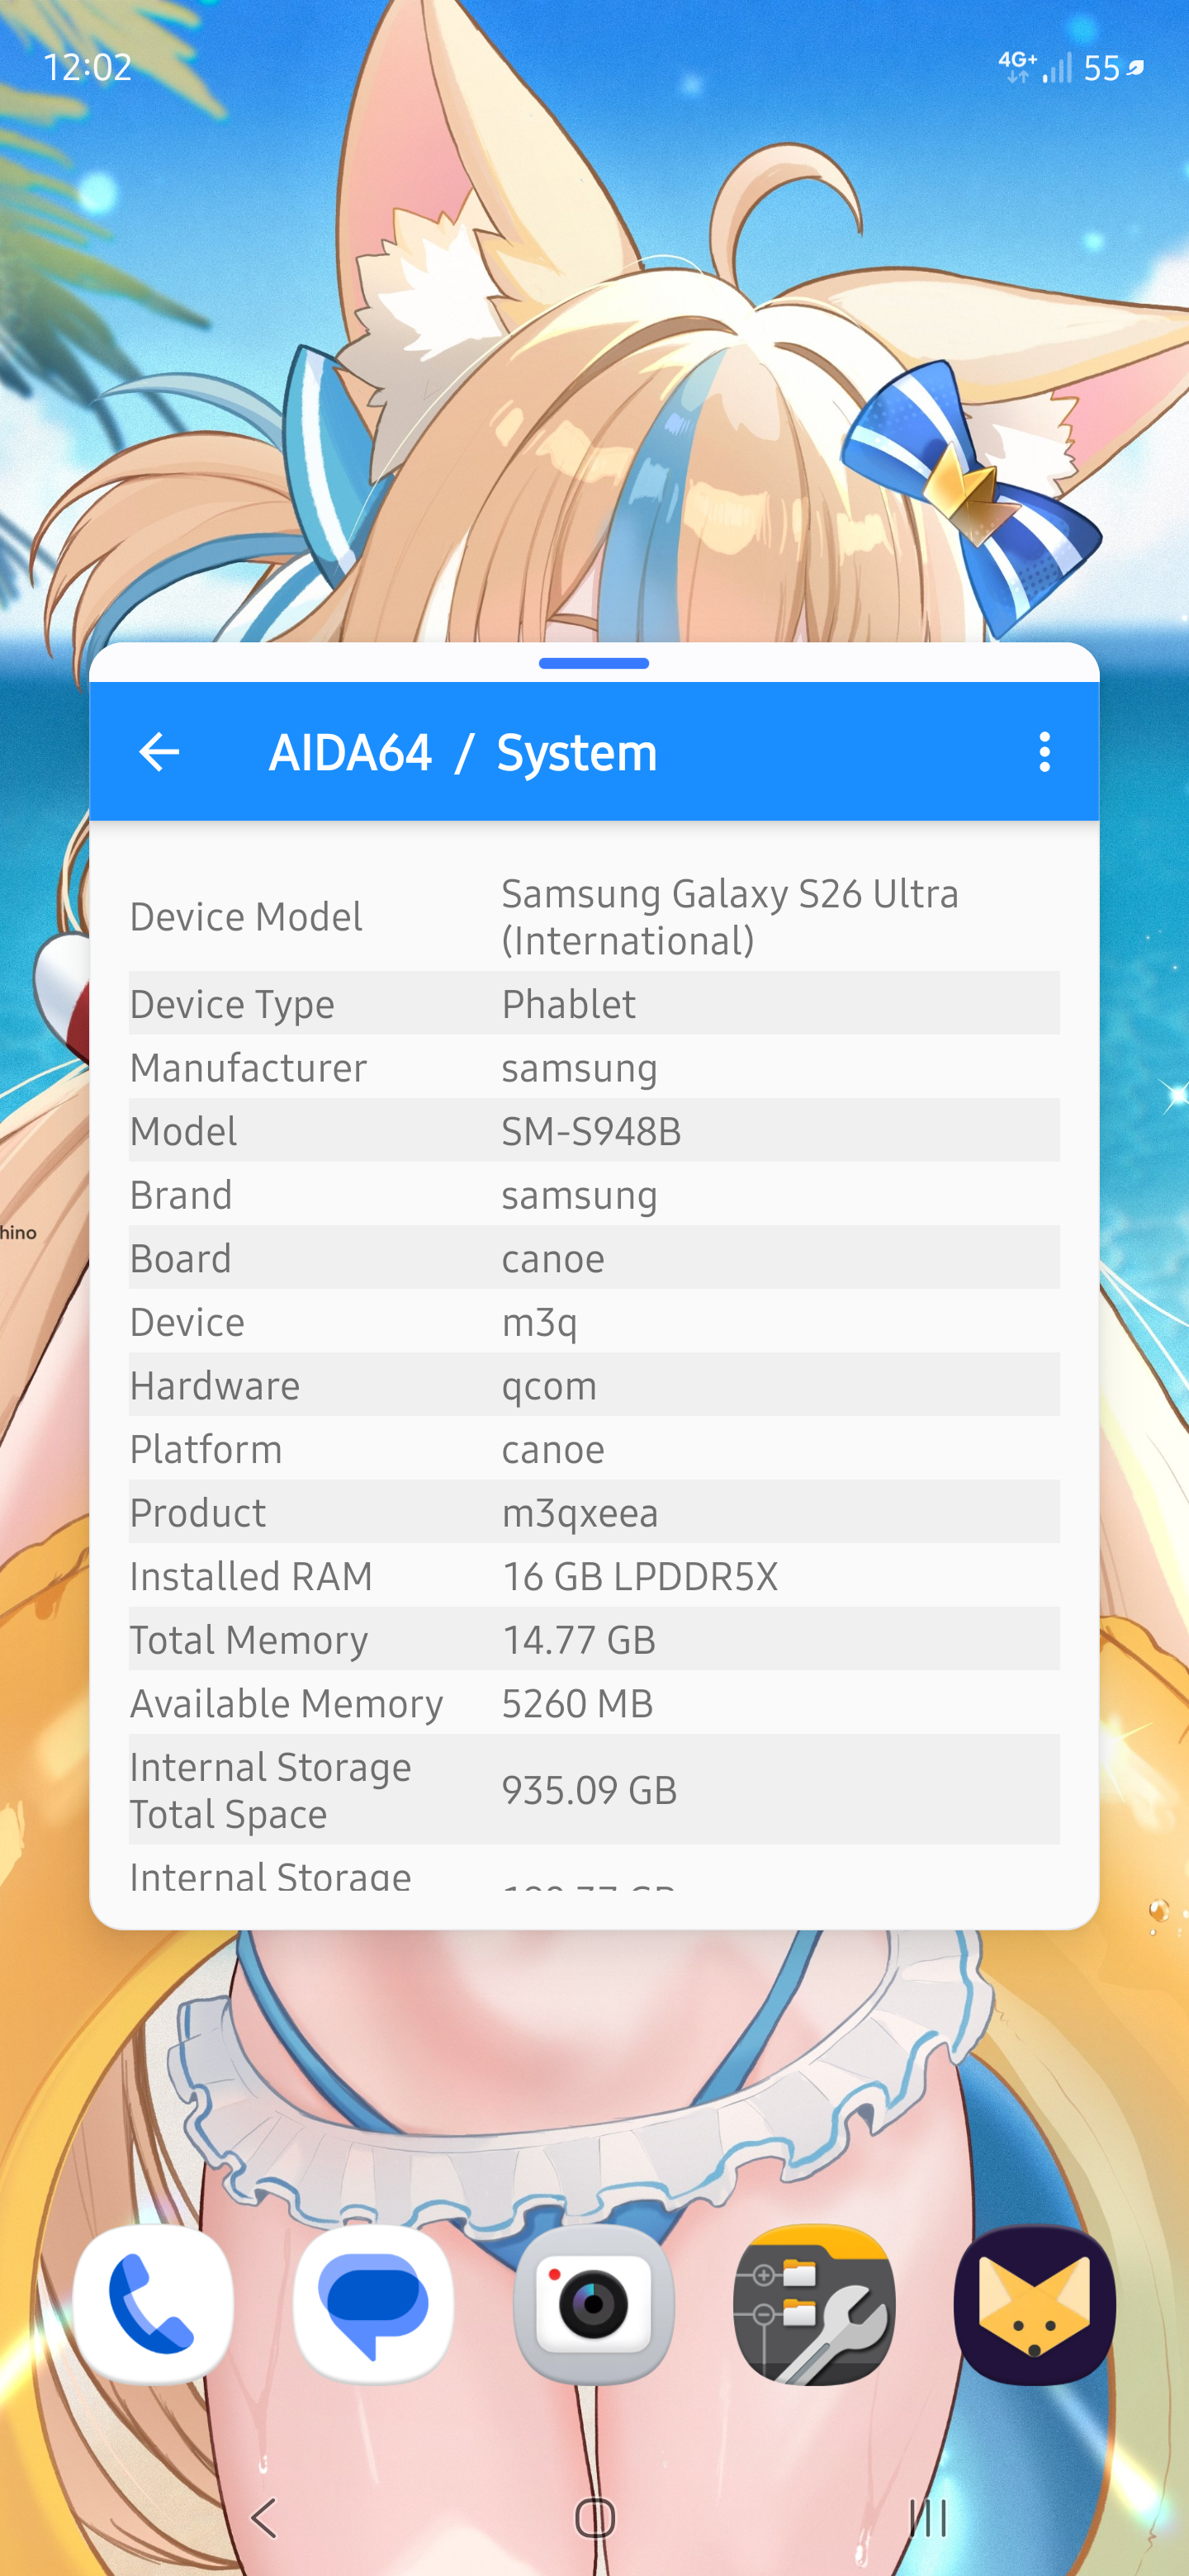Open the Messages chat bubble app
This screenshot has height=2576, width=1189.
pyautogui.click(x=373, y=2304)
